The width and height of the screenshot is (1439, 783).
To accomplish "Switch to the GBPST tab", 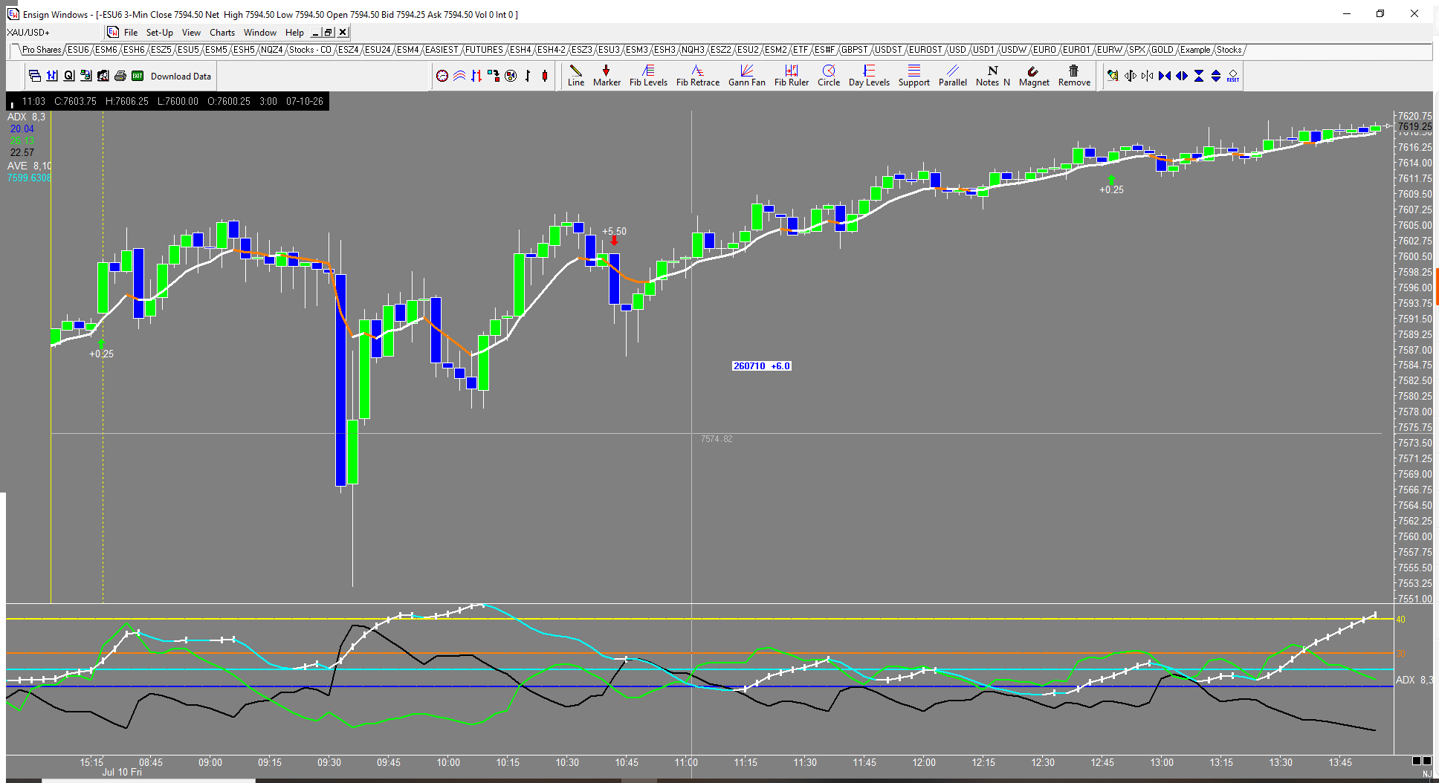I will [x=855, y=50].
